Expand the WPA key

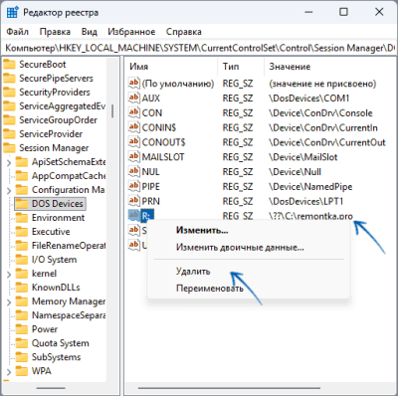tap(9, 371)
